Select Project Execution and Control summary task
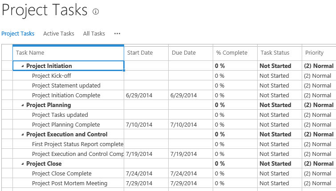 click(69, 134)
